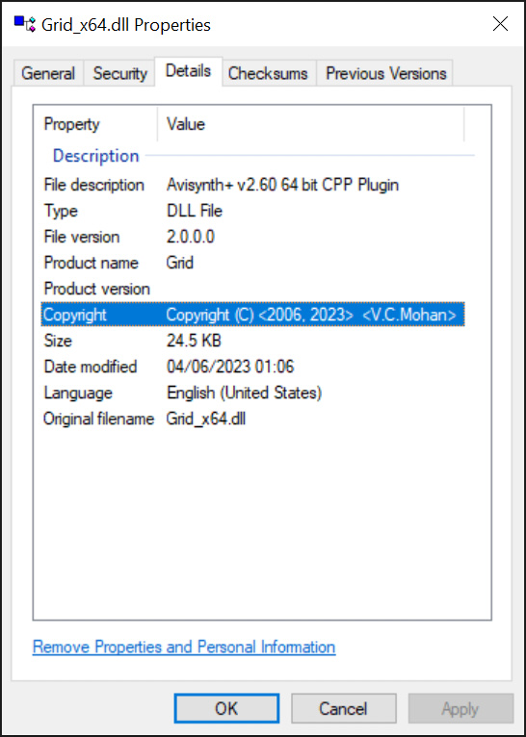Select the Type property label
This screenshot has width=526, height=737.
click(x=61, y=211)
